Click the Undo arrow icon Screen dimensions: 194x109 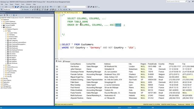click(51, 7)
